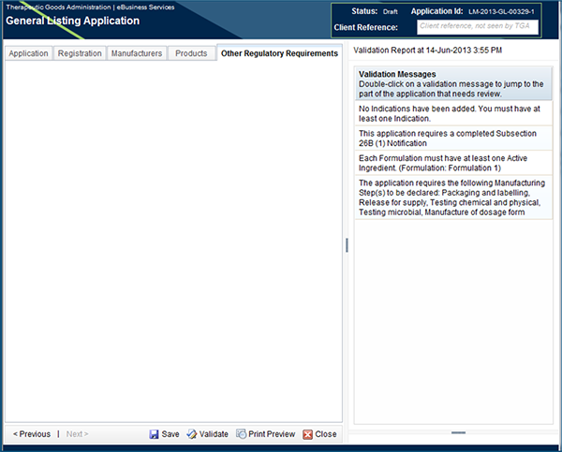The width and height of the screenshot is (562, 452).
Task: Click the red Close X icon
Action: coord(307,434)
